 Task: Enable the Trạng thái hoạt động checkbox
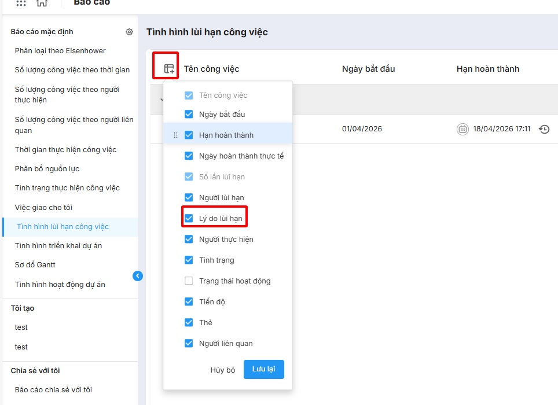pos(189,281)
